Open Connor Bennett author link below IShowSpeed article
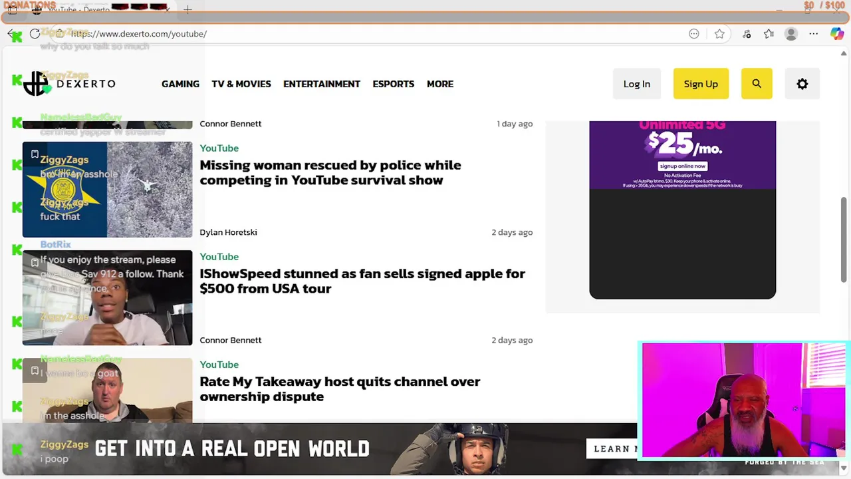 (x=230, y=340)
